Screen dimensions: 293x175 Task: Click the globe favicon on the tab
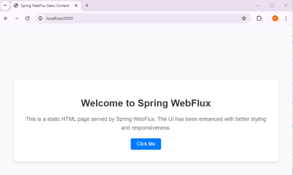tap(16, 6)
